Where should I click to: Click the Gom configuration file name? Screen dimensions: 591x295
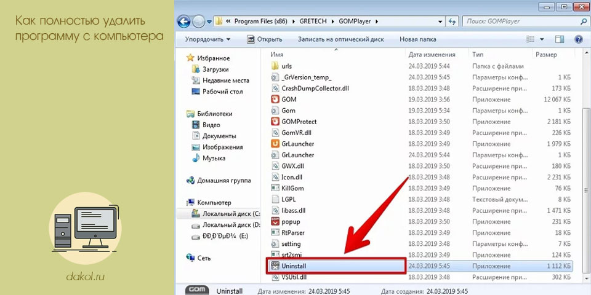(288, 111)
